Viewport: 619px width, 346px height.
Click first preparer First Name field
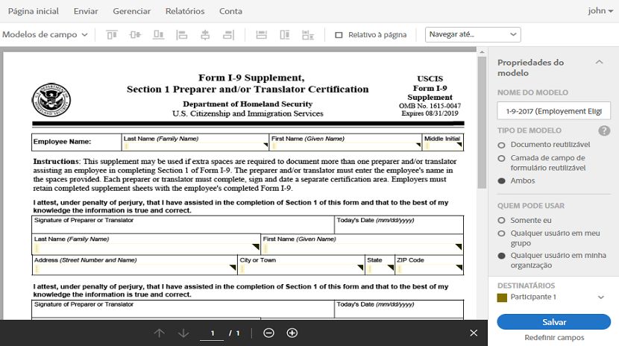(x=362, y=248)
